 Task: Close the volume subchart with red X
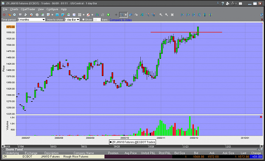[261, 117]
